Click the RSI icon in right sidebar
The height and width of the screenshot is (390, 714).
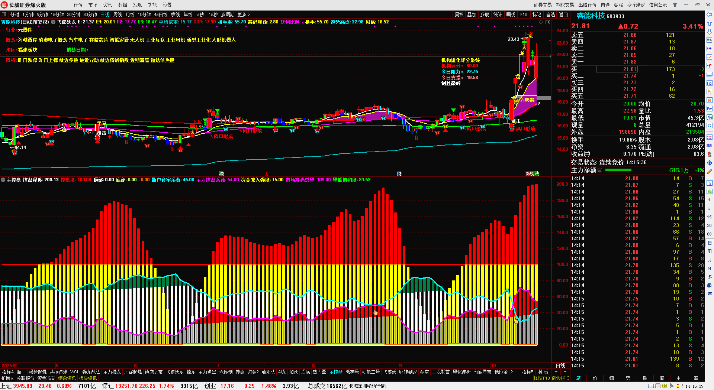click(710, 146)
